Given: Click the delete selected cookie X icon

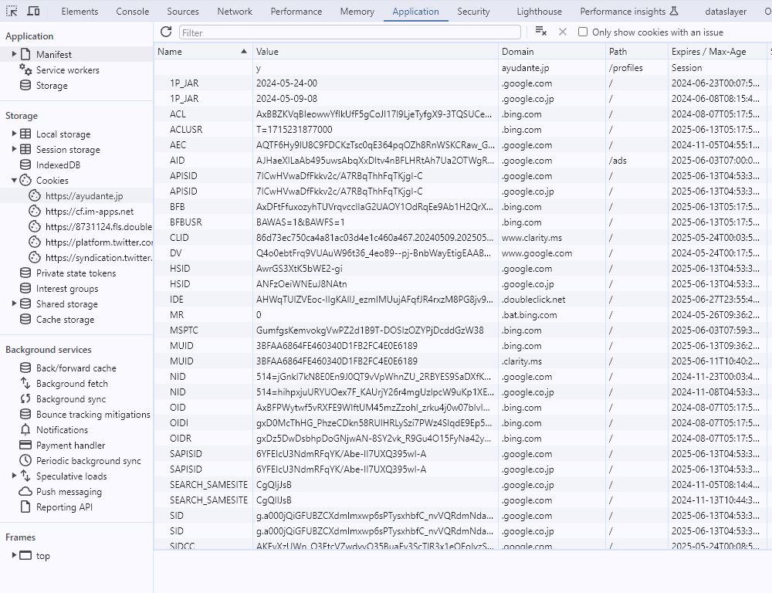Looking at the screenshot, I should pyautogui.click(x=562, y=32).
